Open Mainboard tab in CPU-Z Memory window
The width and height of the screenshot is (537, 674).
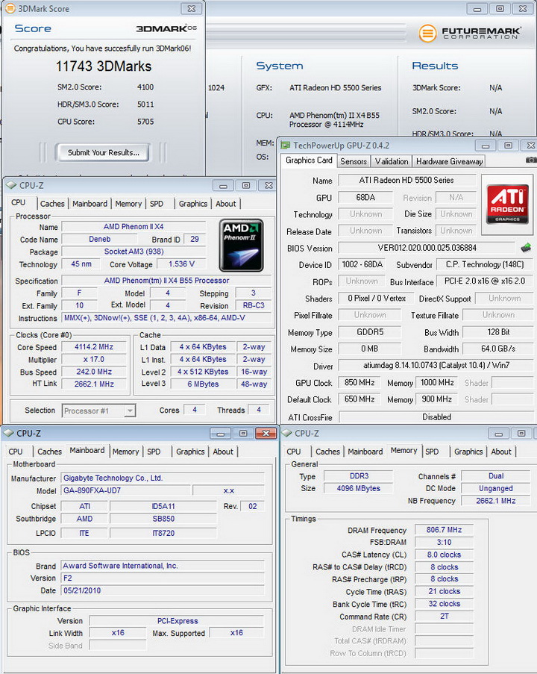point(365,452)
